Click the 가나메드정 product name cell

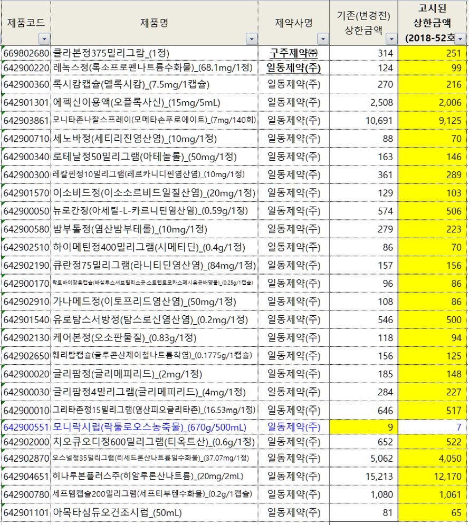155,302
